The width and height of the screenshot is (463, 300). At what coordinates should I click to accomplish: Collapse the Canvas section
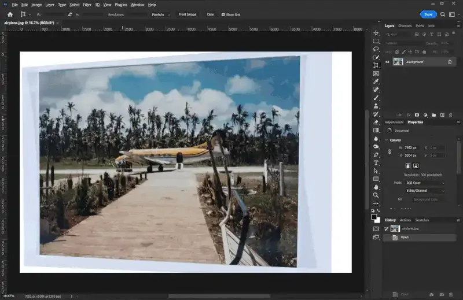click(386, 140)
